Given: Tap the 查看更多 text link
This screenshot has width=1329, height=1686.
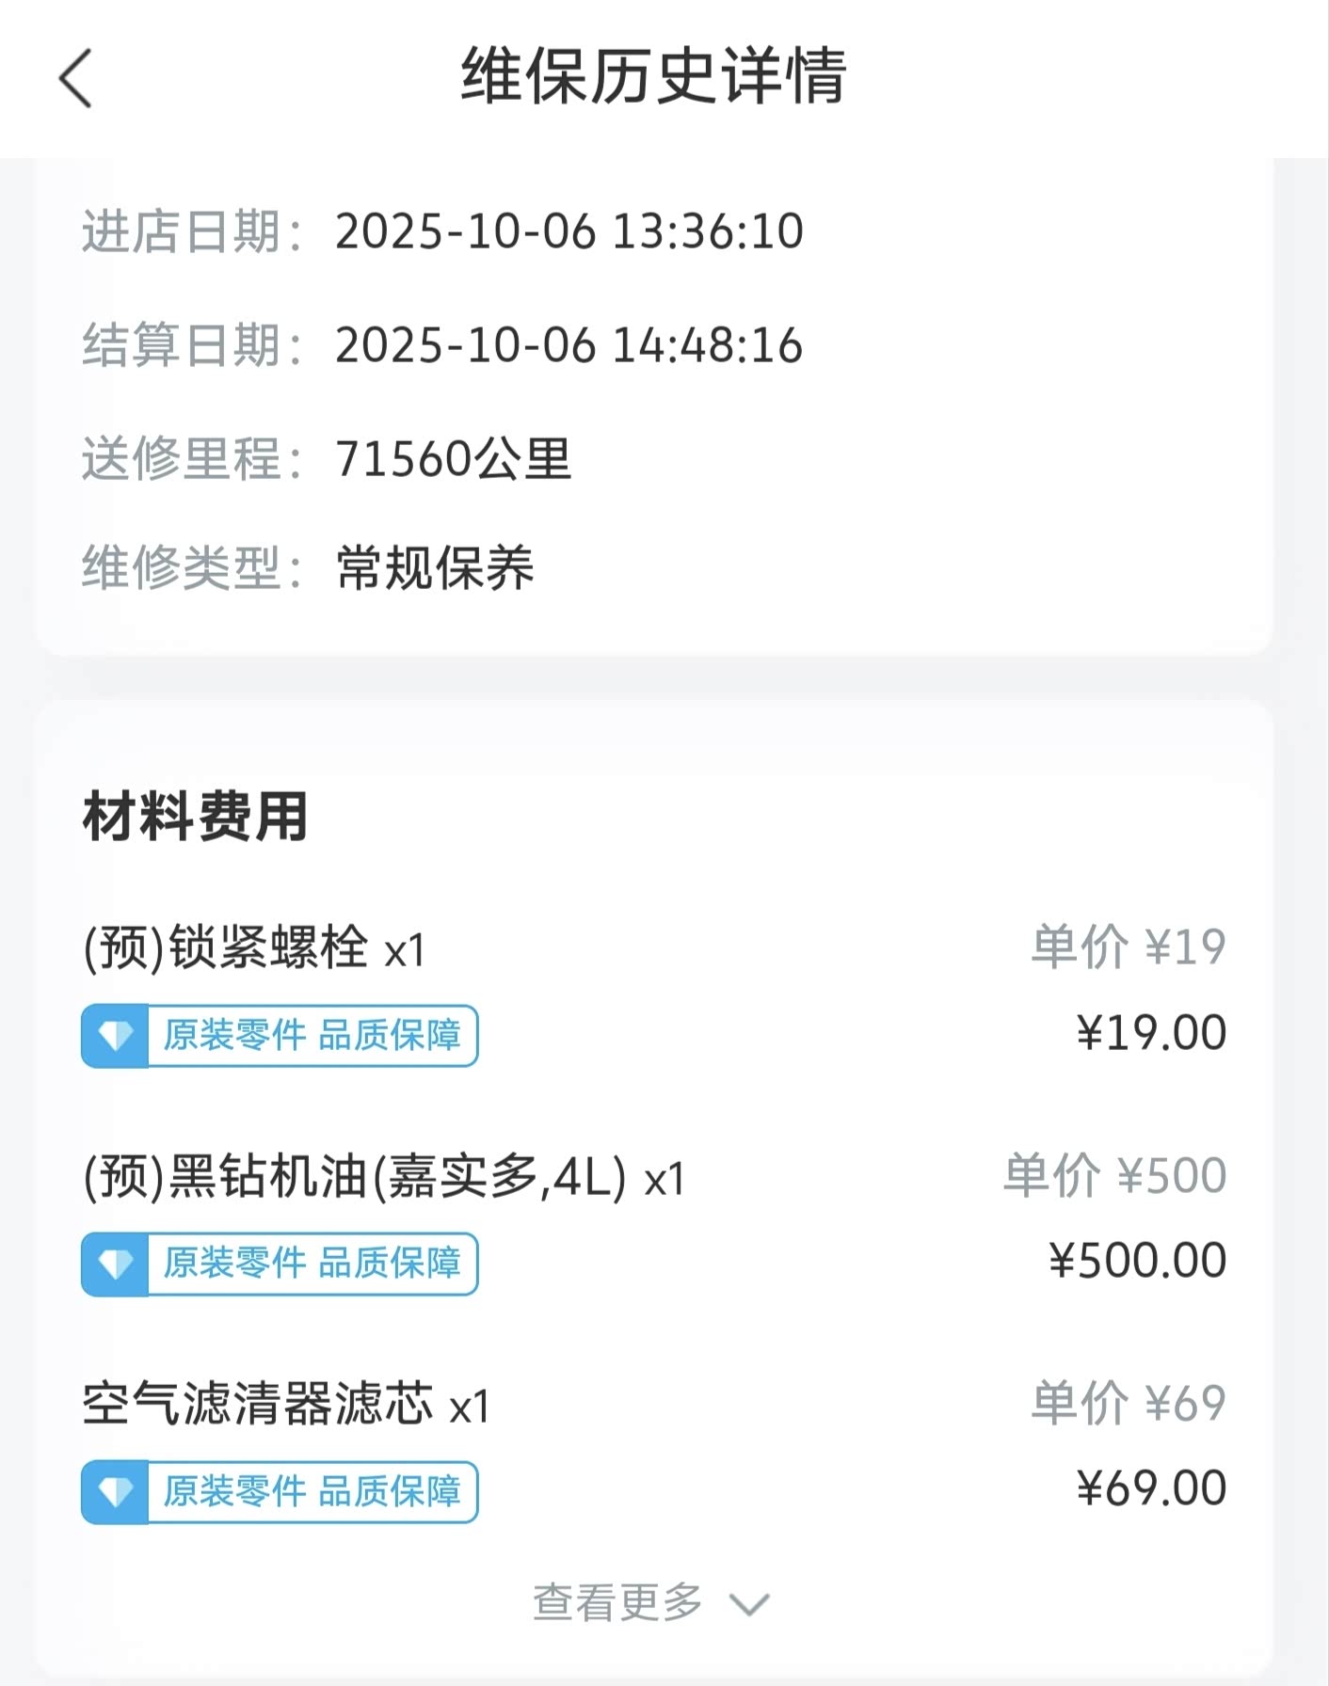Looking at the screenshot, I should (617, 1602).
